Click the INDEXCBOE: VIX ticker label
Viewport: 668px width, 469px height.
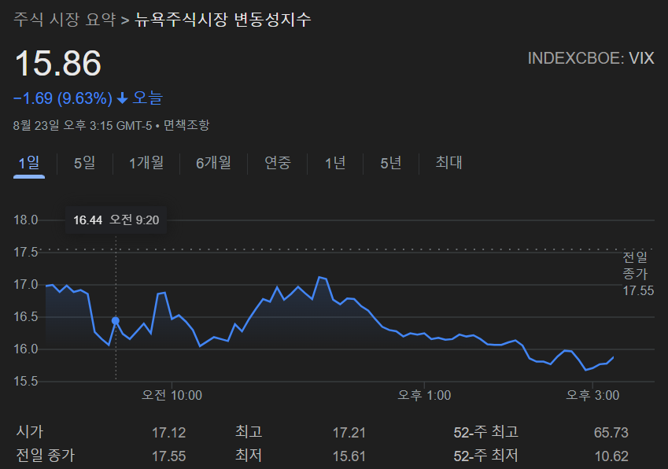(590, 58)
